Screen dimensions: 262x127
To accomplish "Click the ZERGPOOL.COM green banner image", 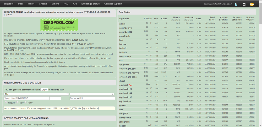I will point(59,25).
